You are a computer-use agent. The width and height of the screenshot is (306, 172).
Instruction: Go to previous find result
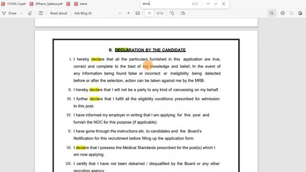coord(208,4)
